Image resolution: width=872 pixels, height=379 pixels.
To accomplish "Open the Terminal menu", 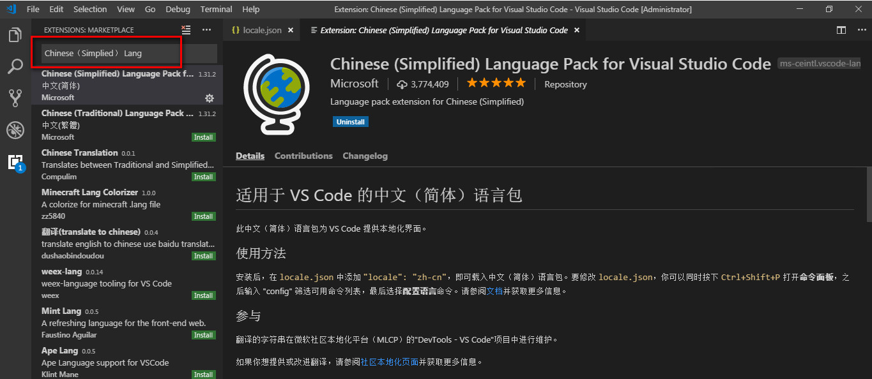I will tap(216, 9).
